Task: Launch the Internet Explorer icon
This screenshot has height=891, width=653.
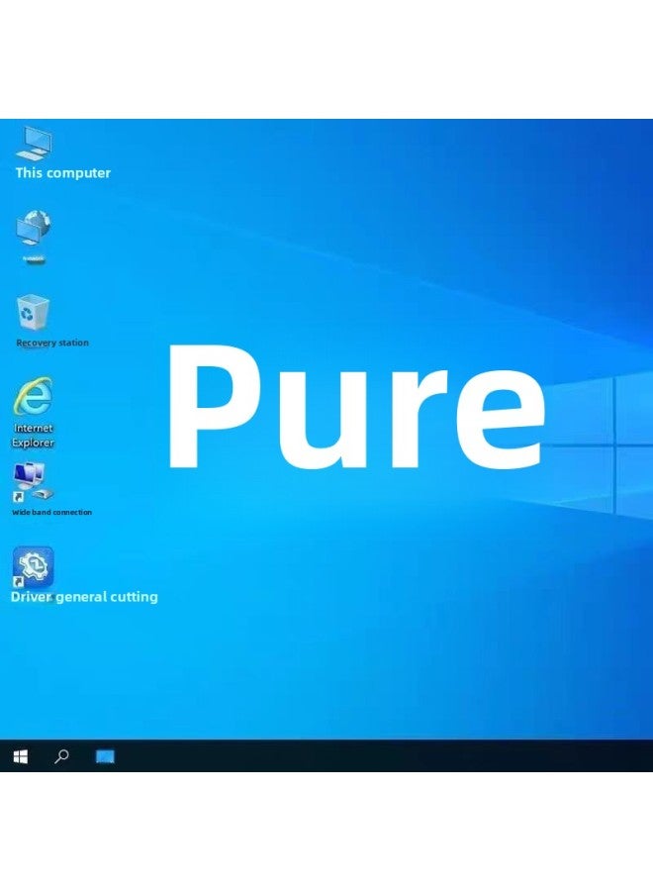Action: (x=33, y=397)
